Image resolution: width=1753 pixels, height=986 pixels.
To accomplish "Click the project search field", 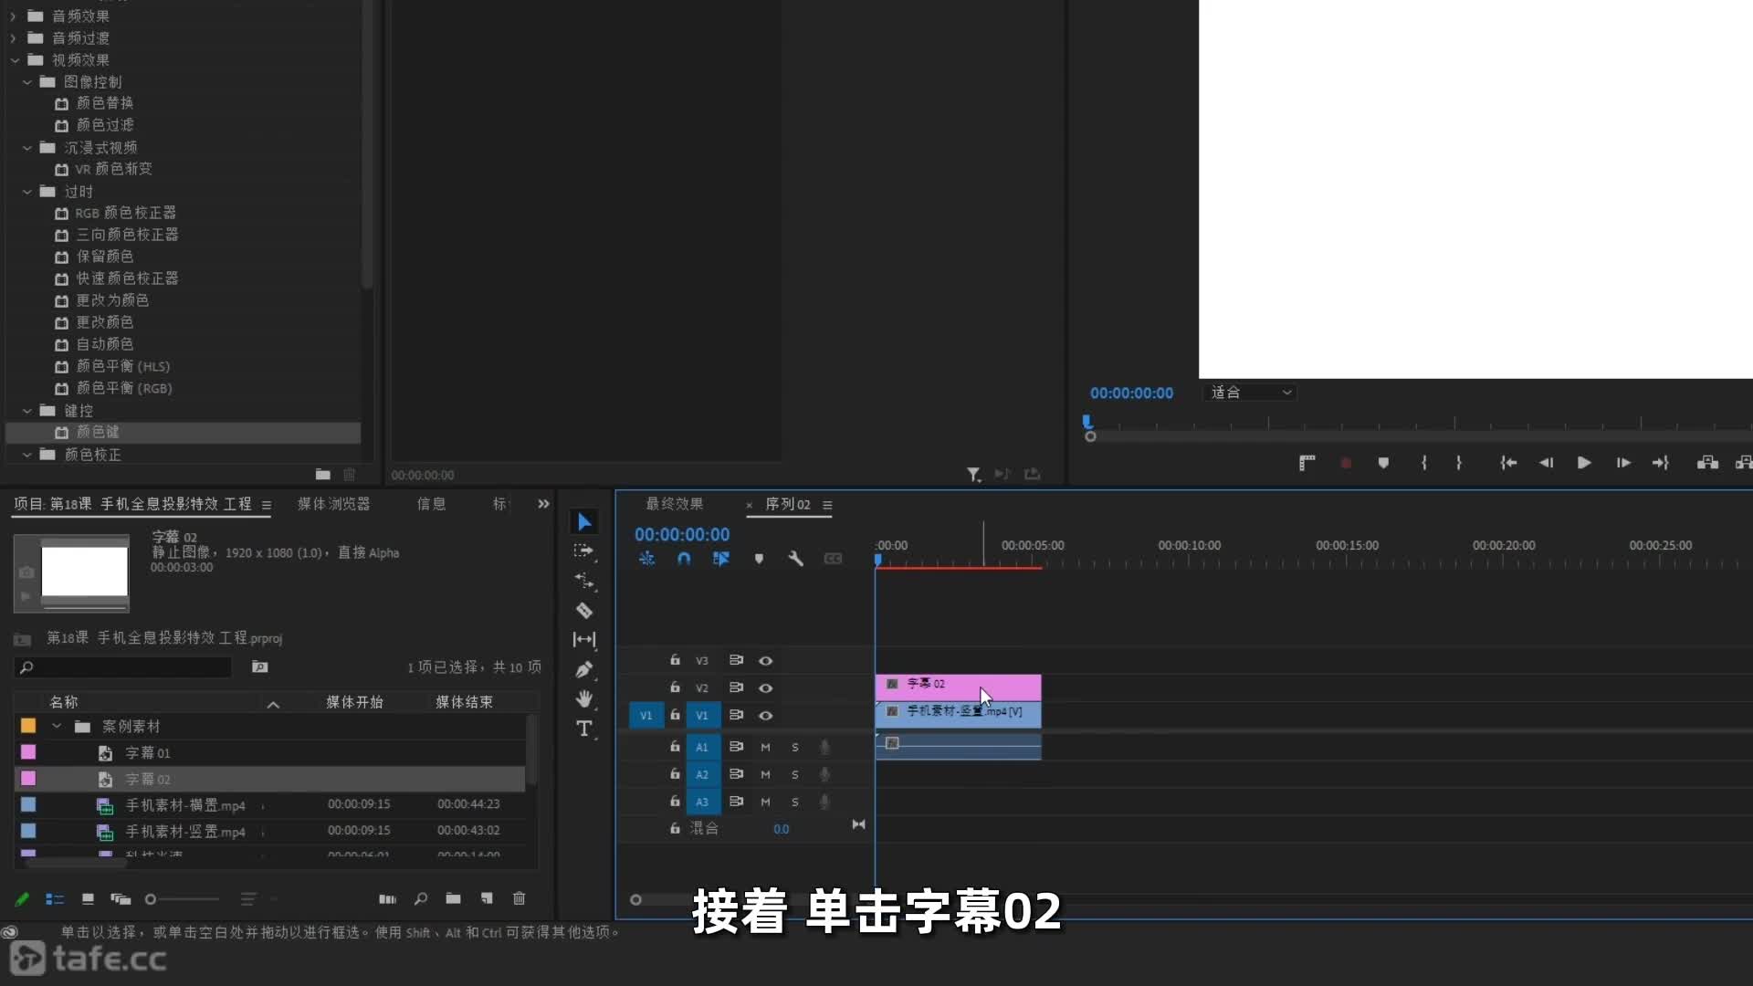I will (123, 667).
